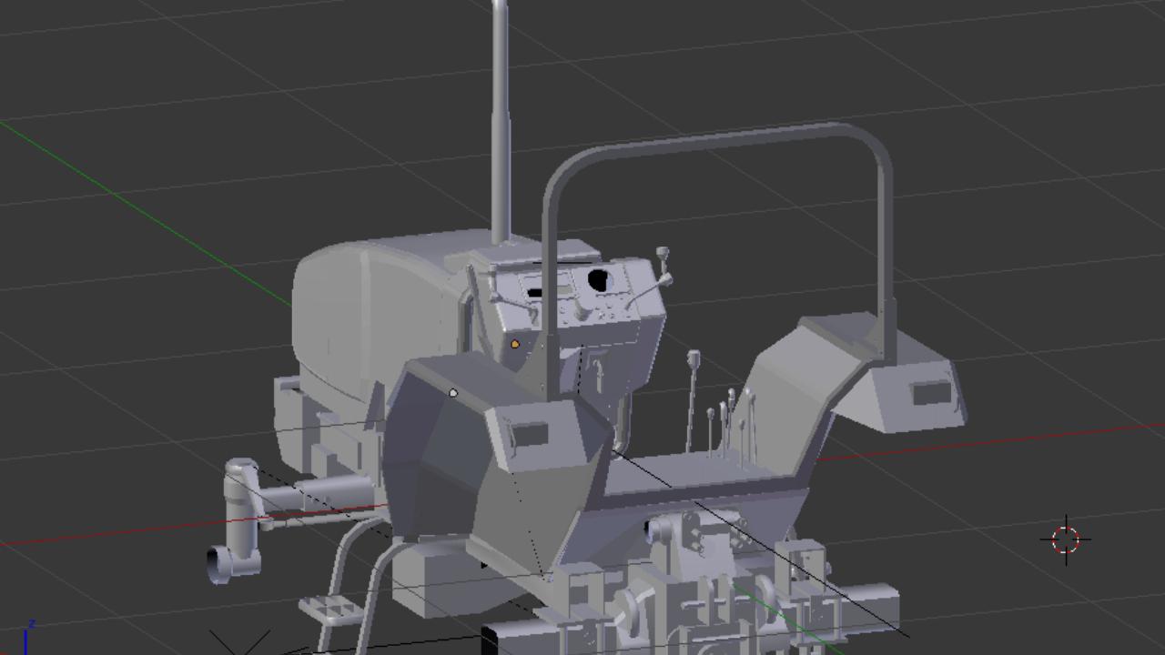Image resolution: width=1165 pixels, height=655 pixels.
Task: Select the white origin dot on the left console
Action: [453, 393]
